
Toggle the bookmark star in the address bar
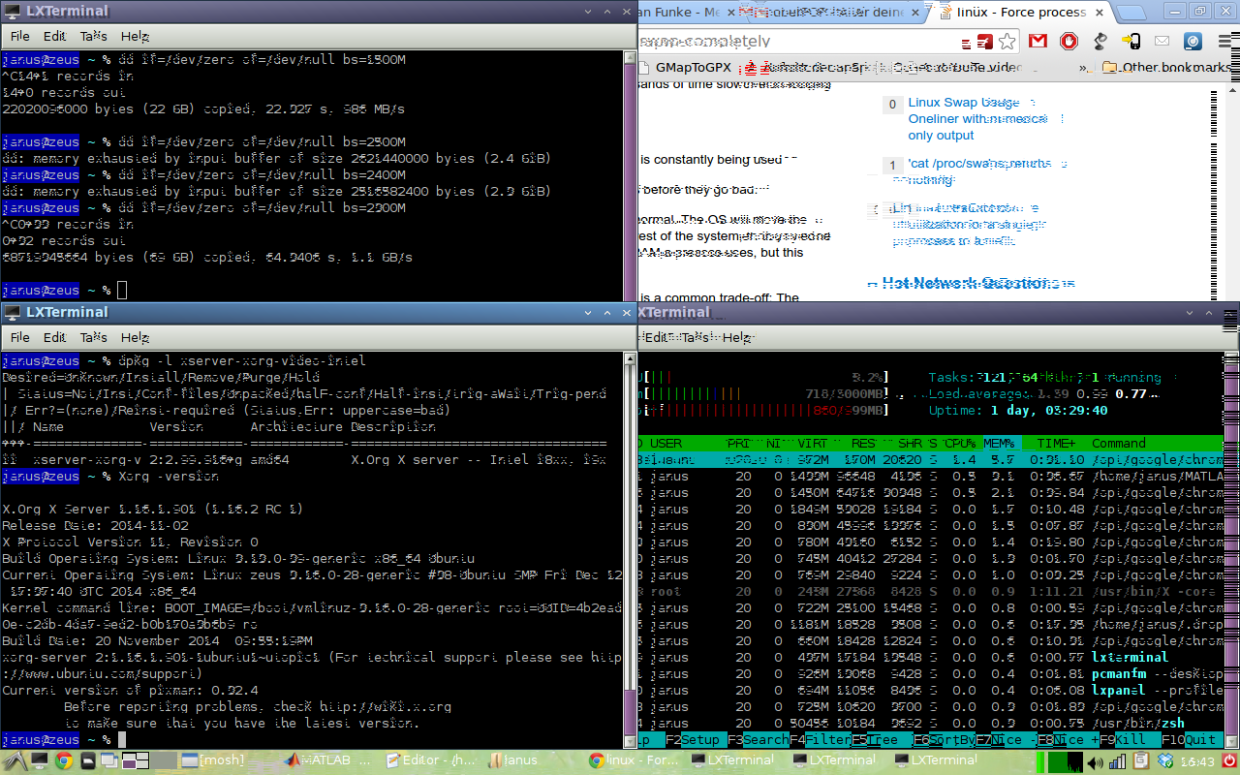point(1007,42)
